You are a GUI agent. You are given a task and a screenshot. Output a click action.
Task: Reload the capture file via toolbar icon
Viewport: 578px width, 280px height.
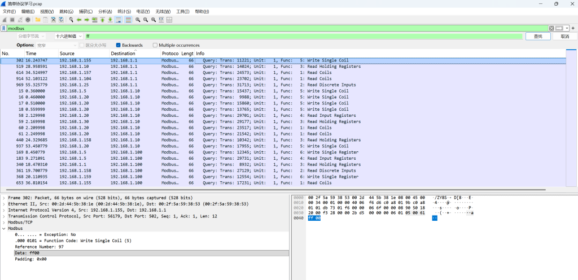point(61,20)
